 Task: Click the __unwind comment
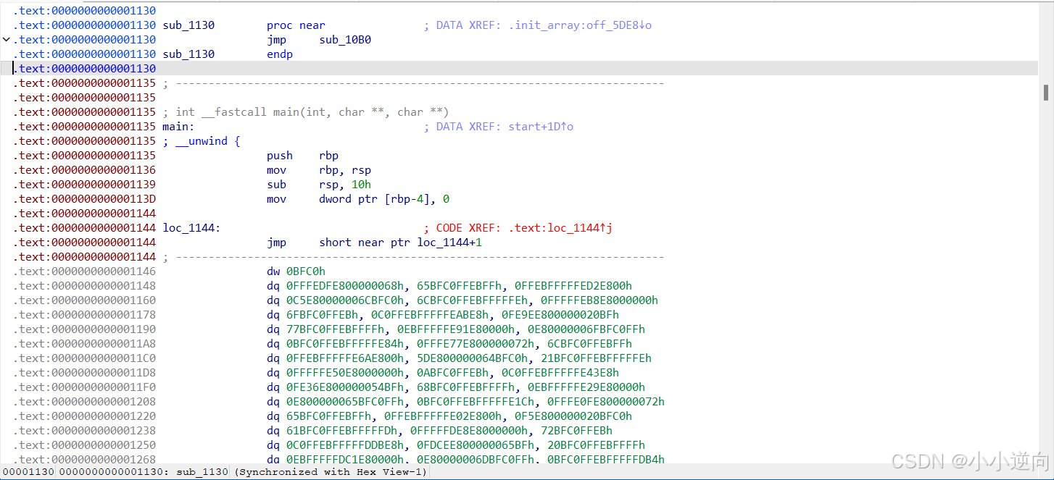click(x=202, y=140)
